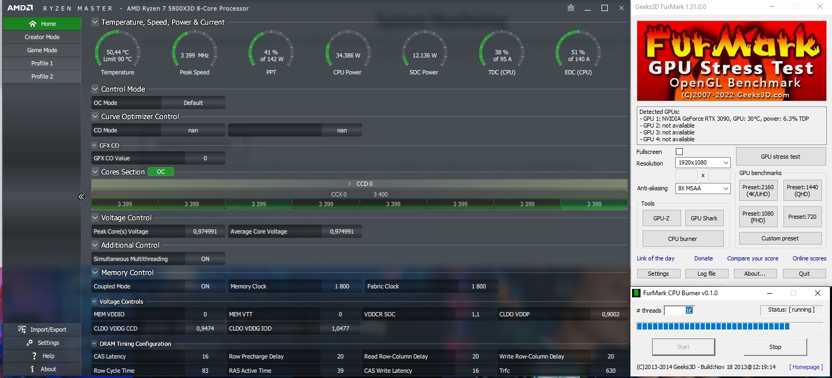The image size is (832, 378).
Task: Toggle the green OC cores section badge
Action: coord(161,172)
